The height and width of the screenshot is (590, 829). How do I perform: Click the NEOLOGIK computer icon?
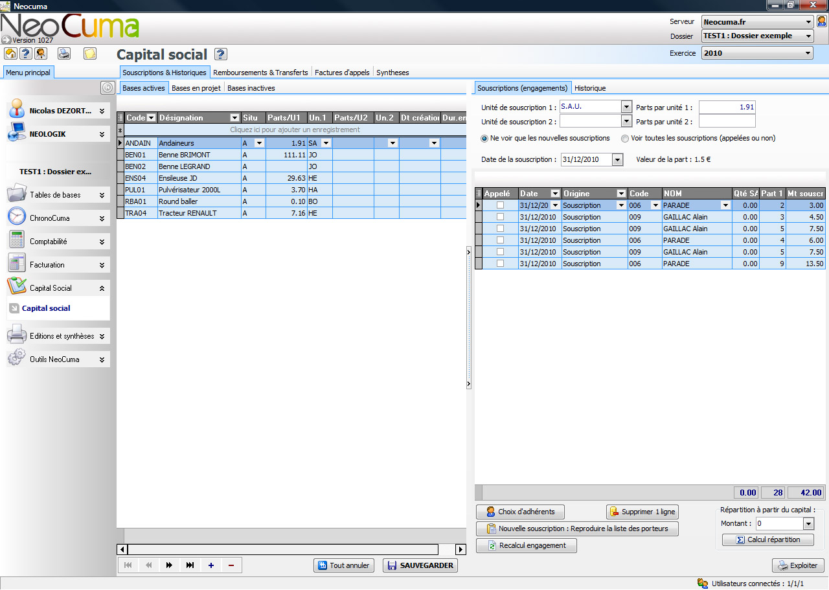(17, 133)
